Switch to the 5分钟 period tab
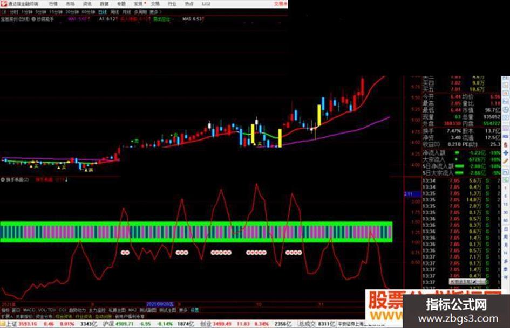This screenshot has height=328, width=510. 40,12
